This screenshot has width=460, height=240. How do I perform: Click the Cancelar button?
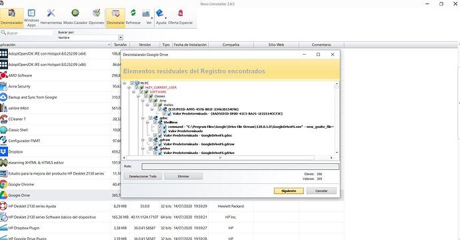321,191
